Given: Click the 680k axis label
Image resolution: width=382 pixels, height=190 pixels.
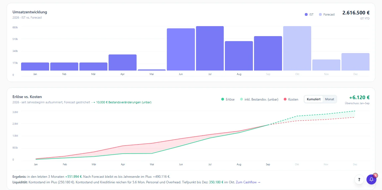Looking at the screenshot, I should pyautogui.click(x=15, y=27).
